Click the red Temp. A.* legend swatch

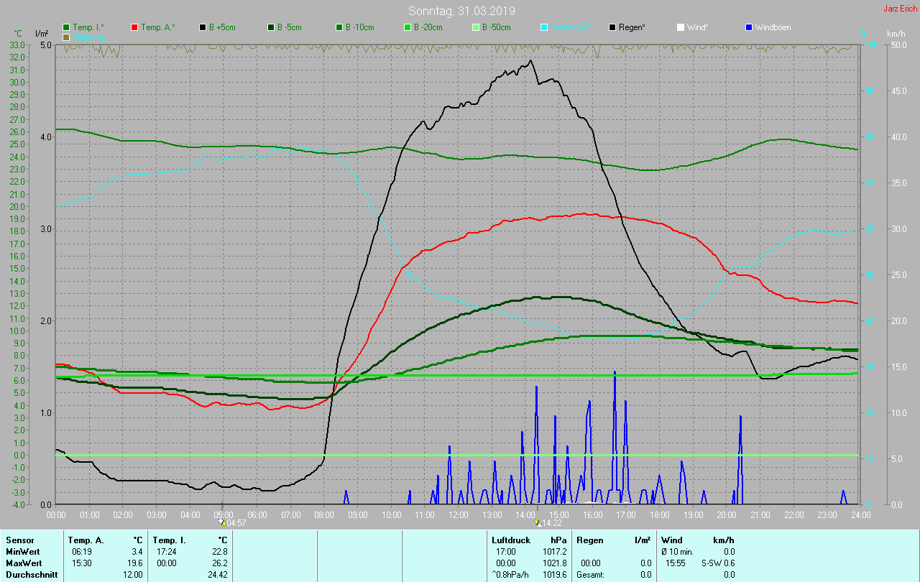134,27
